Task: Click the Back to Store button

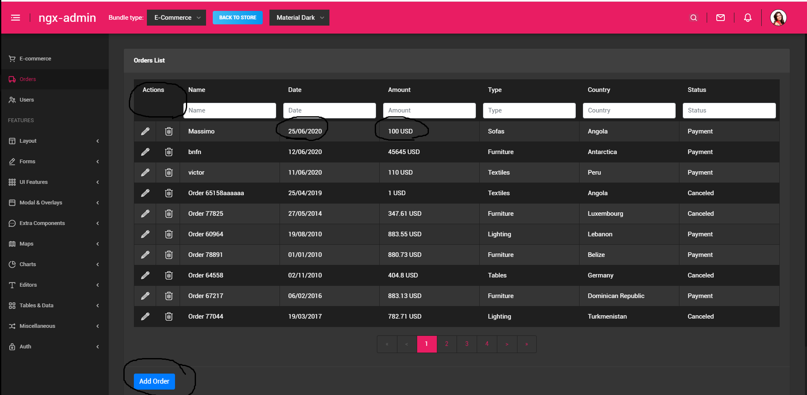Action: pos(238,18)
